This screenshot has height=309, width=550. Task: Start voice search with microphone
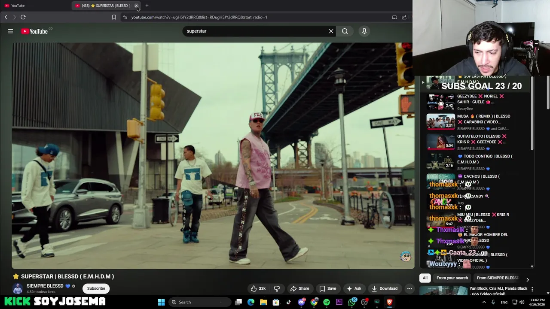364,31
